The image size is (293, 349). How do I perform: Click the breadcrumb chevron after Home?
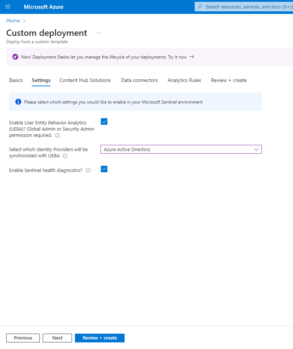24,21
